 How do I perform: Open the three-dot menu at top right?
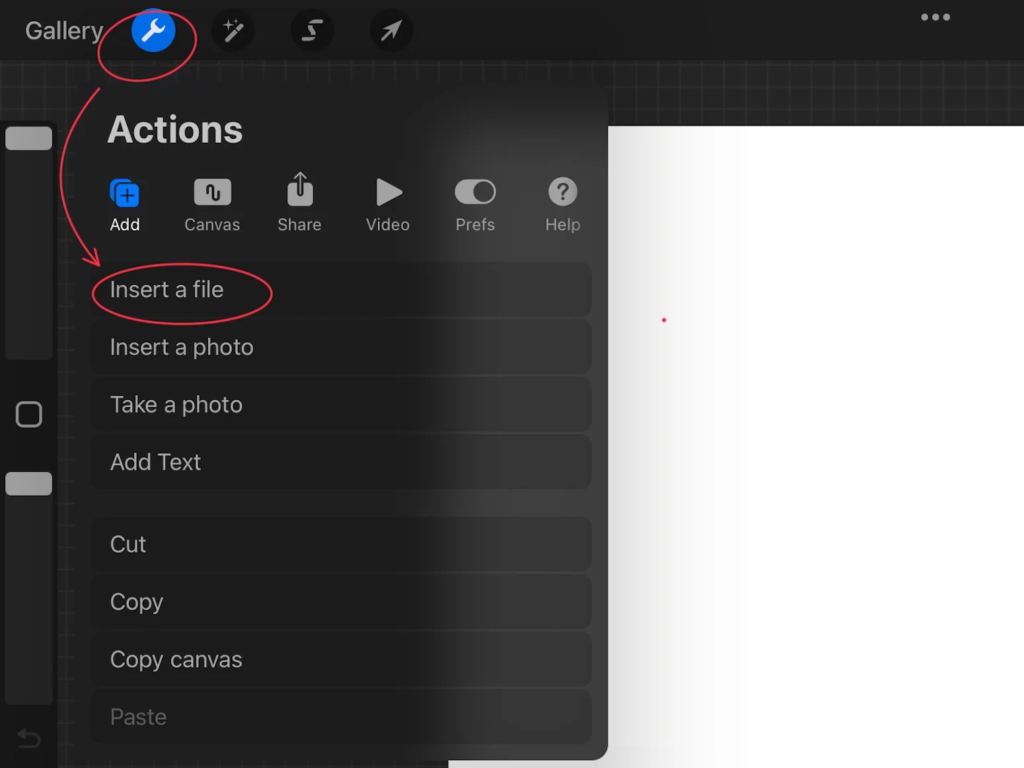tap(935, 17)
